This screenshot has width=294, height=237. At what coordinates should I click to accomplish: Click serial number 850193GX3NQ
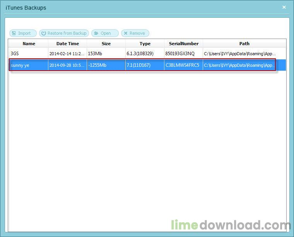[x=184, y=54]
